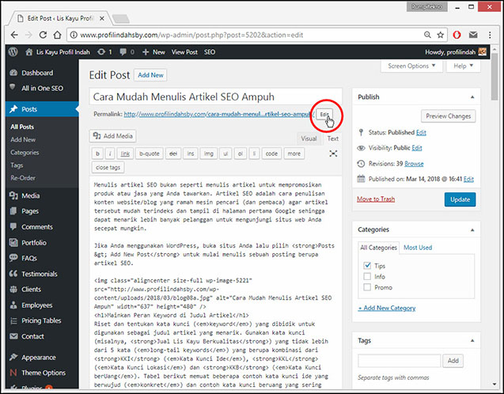Click the Update button
This screenshot has height=394, width=504.
point(460,199)
